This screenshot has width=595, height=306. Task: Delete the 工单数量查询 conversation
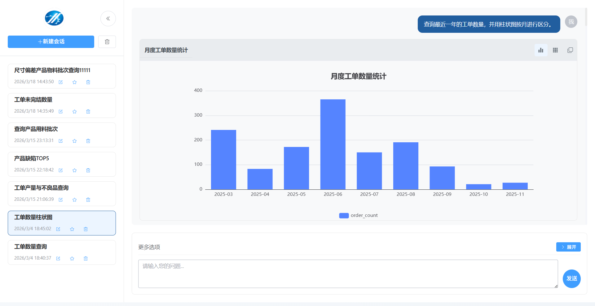(86, 259)
